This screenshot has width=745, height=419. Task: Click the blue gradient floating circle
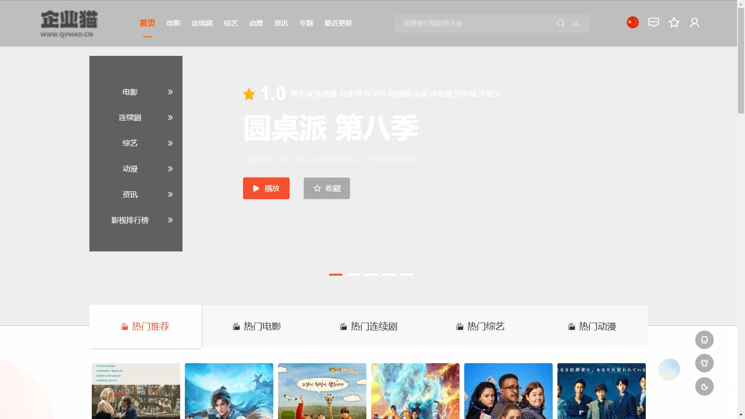(x=669, y=370)
